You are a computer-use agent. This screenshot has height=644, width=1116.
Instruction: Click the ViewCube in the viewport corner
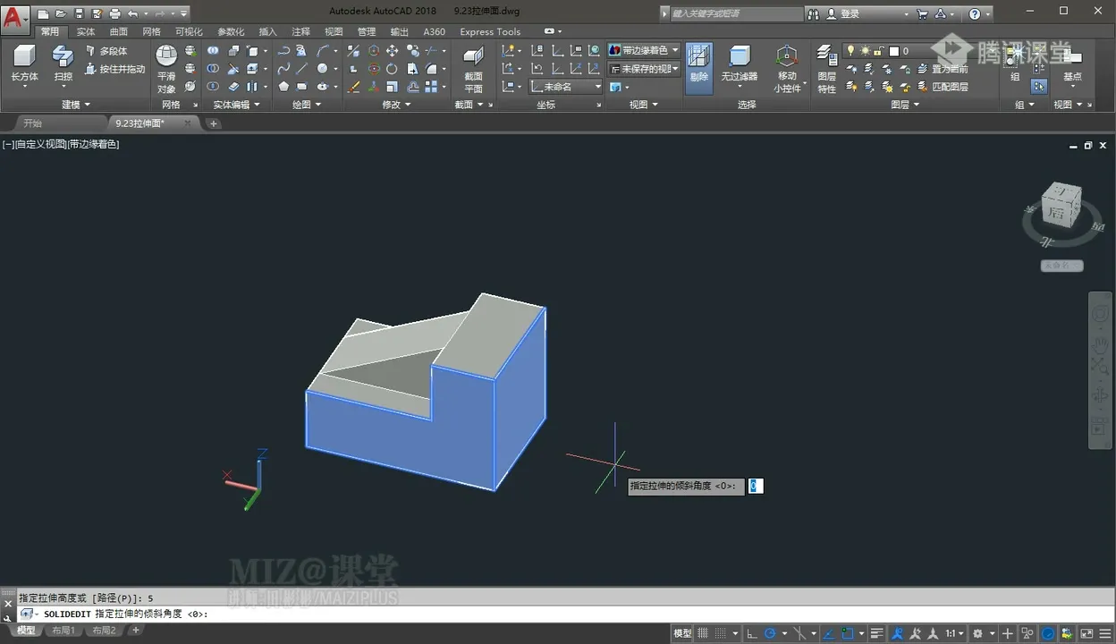[1062, 205]
